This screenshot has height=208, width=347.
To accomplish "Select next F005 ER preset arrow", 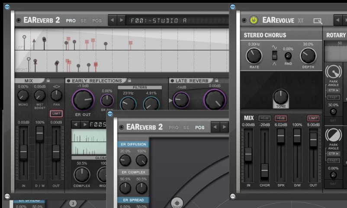I will pos(85,124).
